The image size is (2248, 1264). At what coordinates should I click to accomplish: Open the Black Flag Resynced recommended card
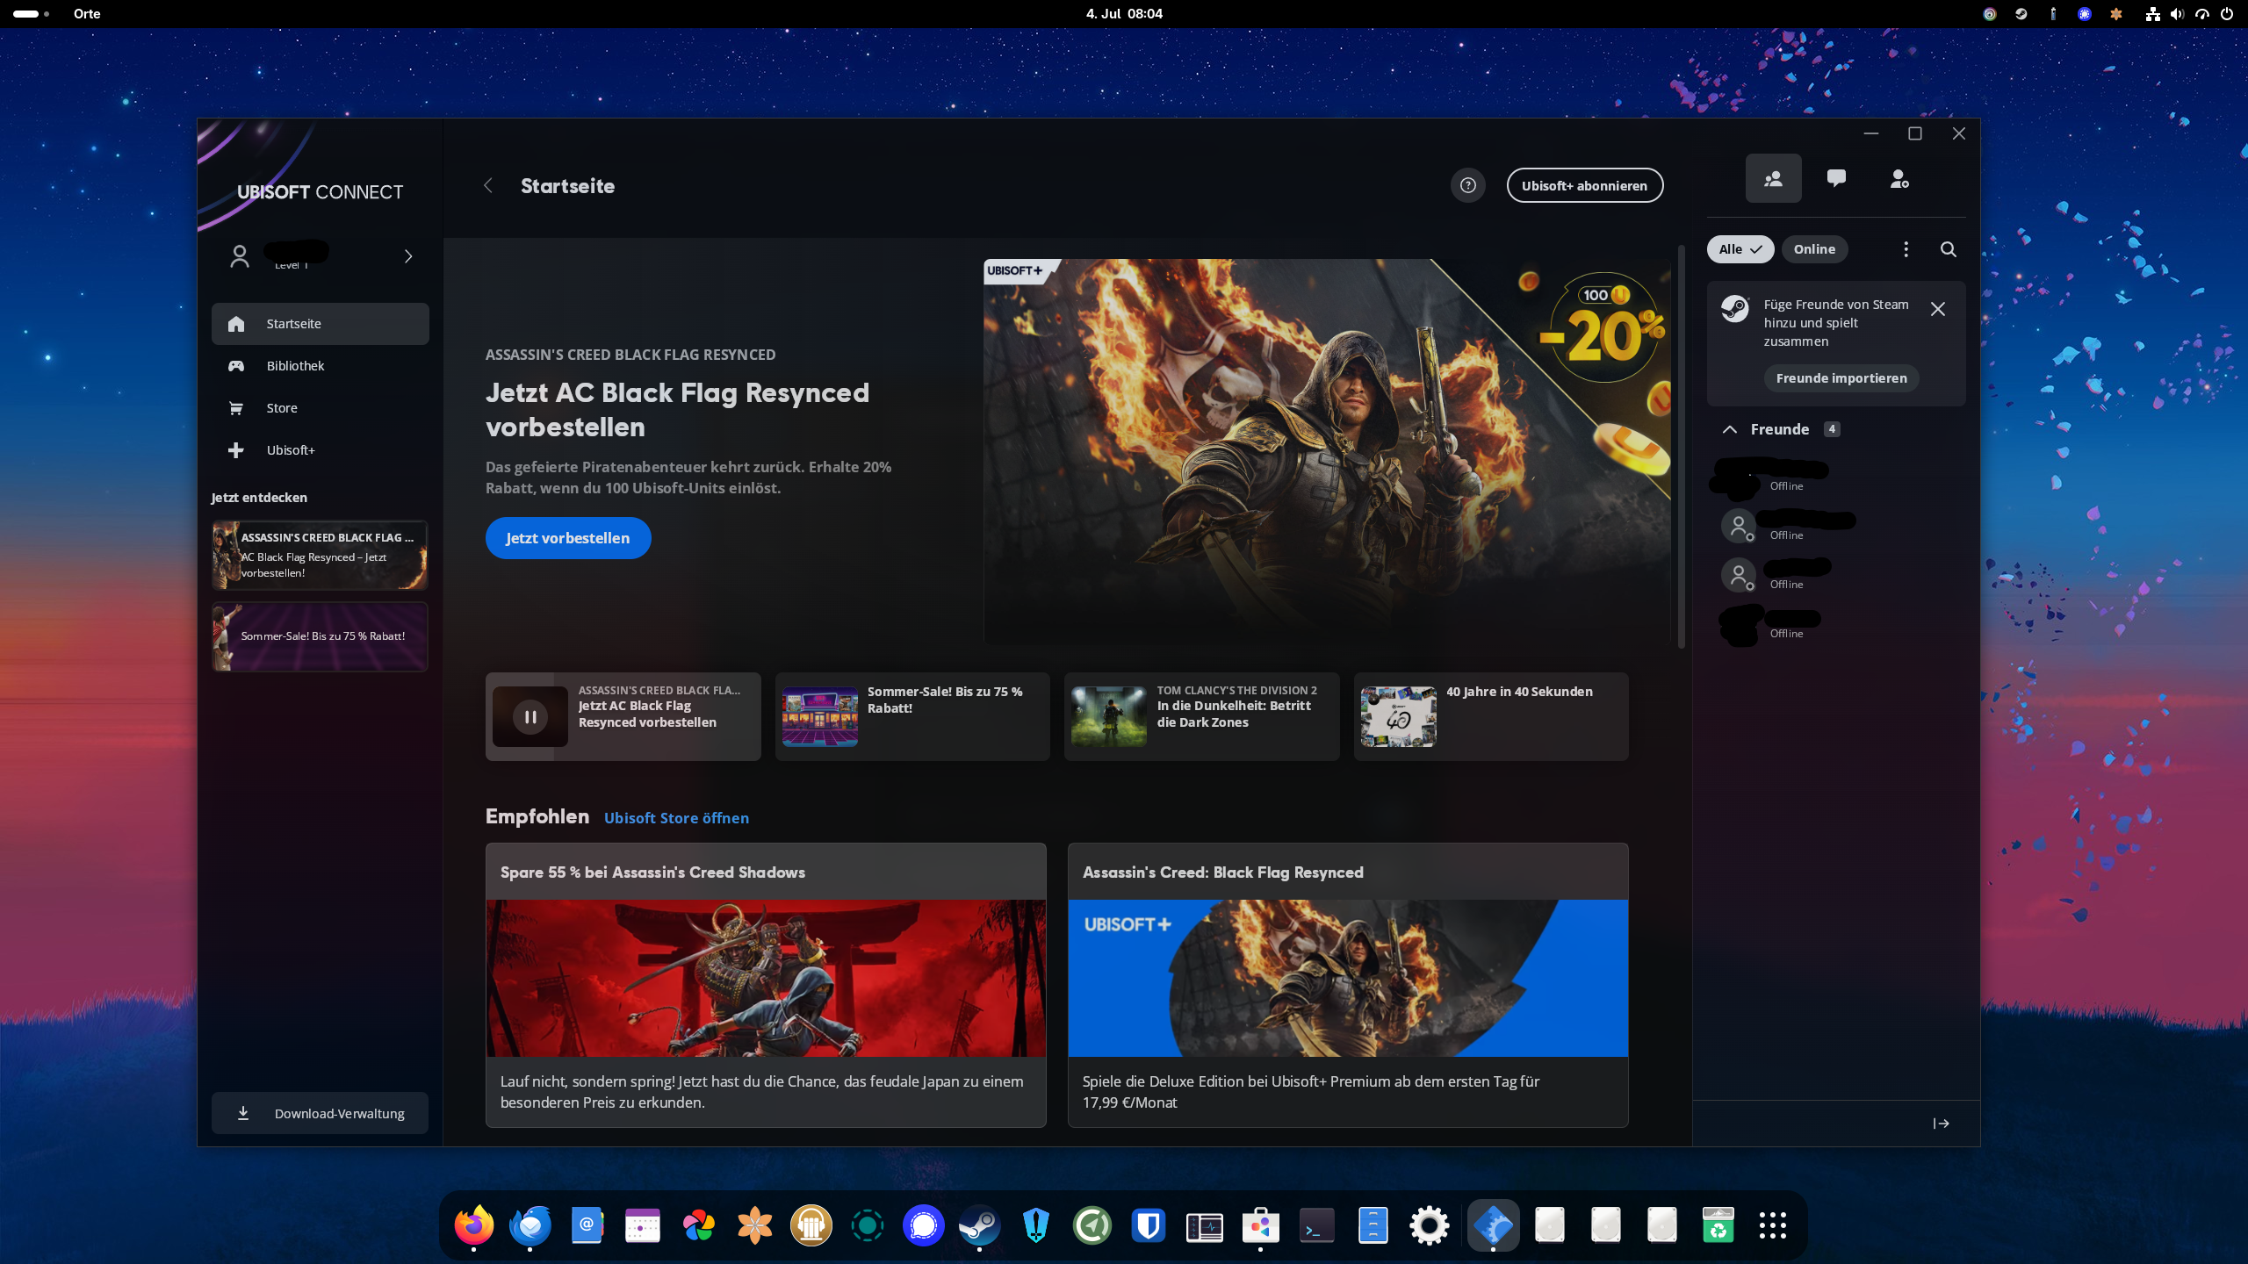(1348, 985)
